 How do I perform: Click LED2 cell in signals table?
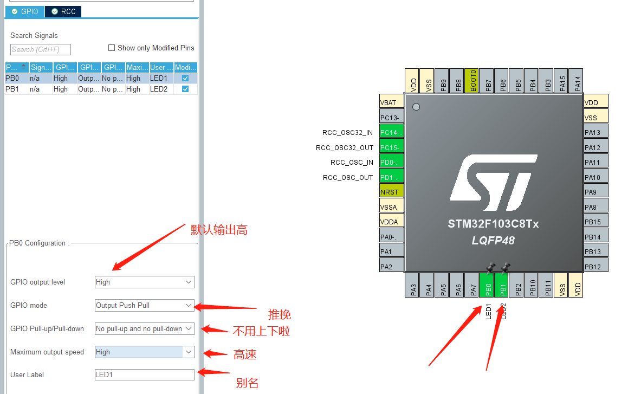point(161,89)
